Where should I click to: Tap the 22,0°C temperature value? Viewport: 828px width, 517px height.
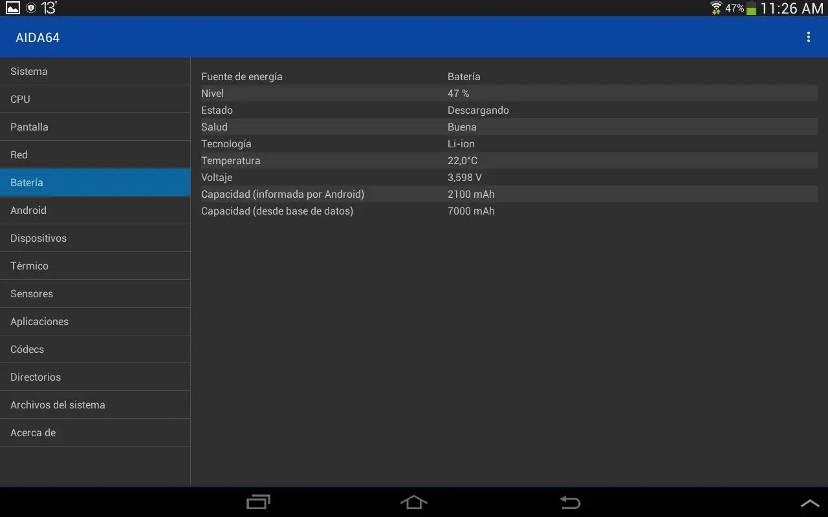(x=463, y=161)
